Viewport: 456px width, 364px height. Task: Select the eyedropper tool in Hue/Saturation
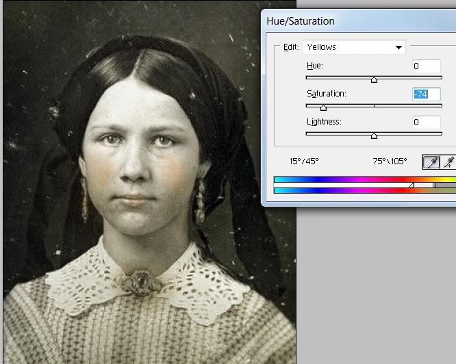431,161
